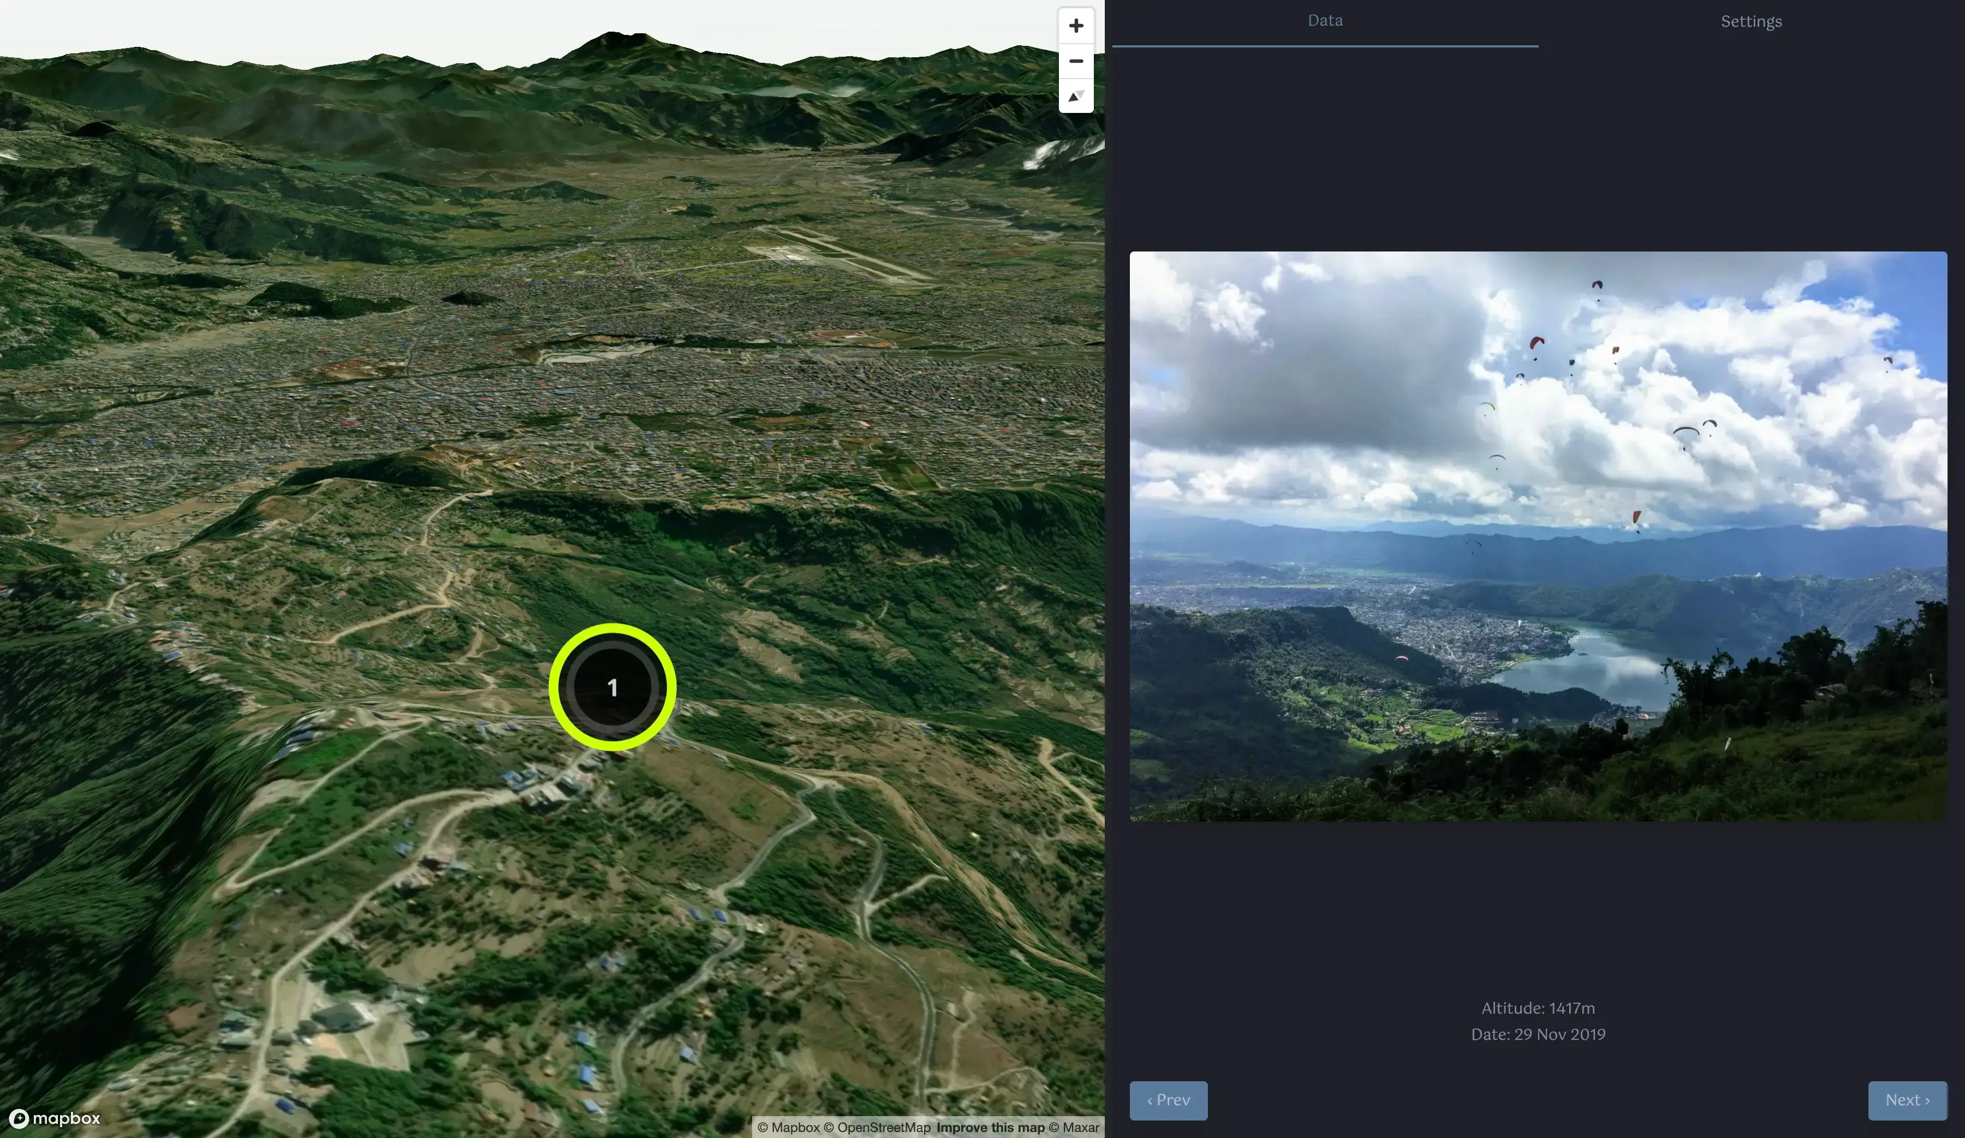Click the Date: 29 Nov 2019 text
The image size is (1965, 1138).
point(1537,1034)
